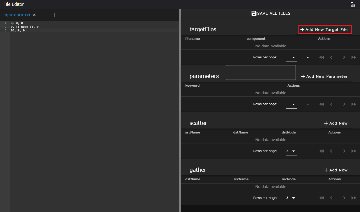Viewport: 360px width, 212px height.
Task: Click line 2 containing hoge in editor
Action: coord(25,27)
